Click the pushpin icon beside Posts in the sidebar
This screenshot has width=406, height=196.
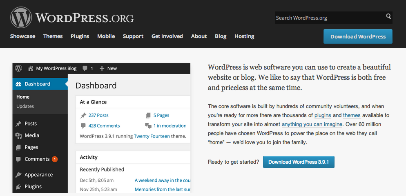pyautogui.click(x=18, y=124)
